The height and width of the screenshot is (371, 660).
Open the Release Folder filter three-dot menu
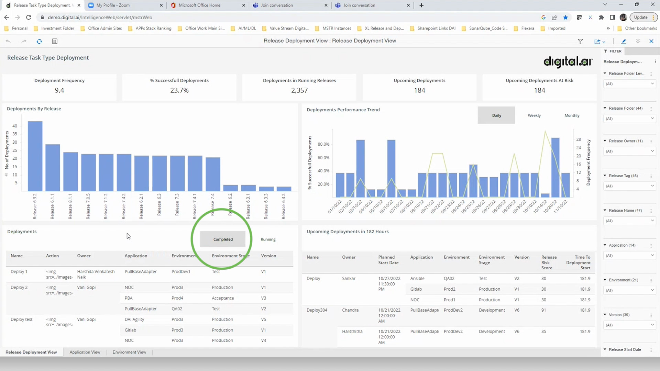[651, 109]
